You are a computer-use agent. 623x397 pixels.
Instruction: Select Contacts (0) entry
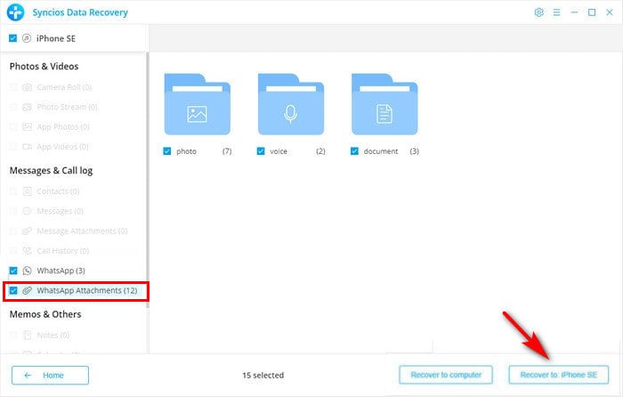[x=58, y=191]
